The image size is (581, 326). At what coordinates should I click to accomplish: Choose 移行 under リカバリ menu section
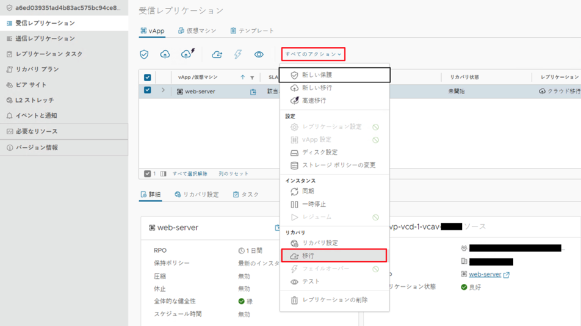(x=334, y=256)
